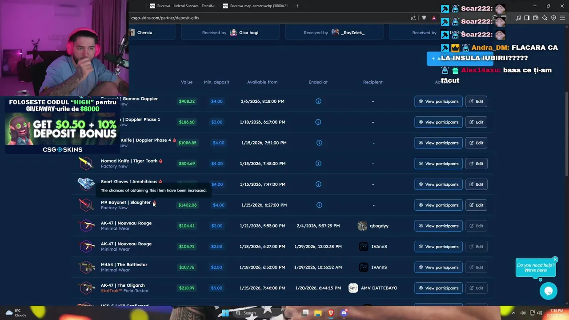
Task: Open Discord from taskbar
Action: [344, 313]
